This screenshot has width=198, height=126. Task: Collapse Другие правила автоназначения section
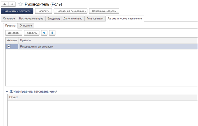(7, 91)
